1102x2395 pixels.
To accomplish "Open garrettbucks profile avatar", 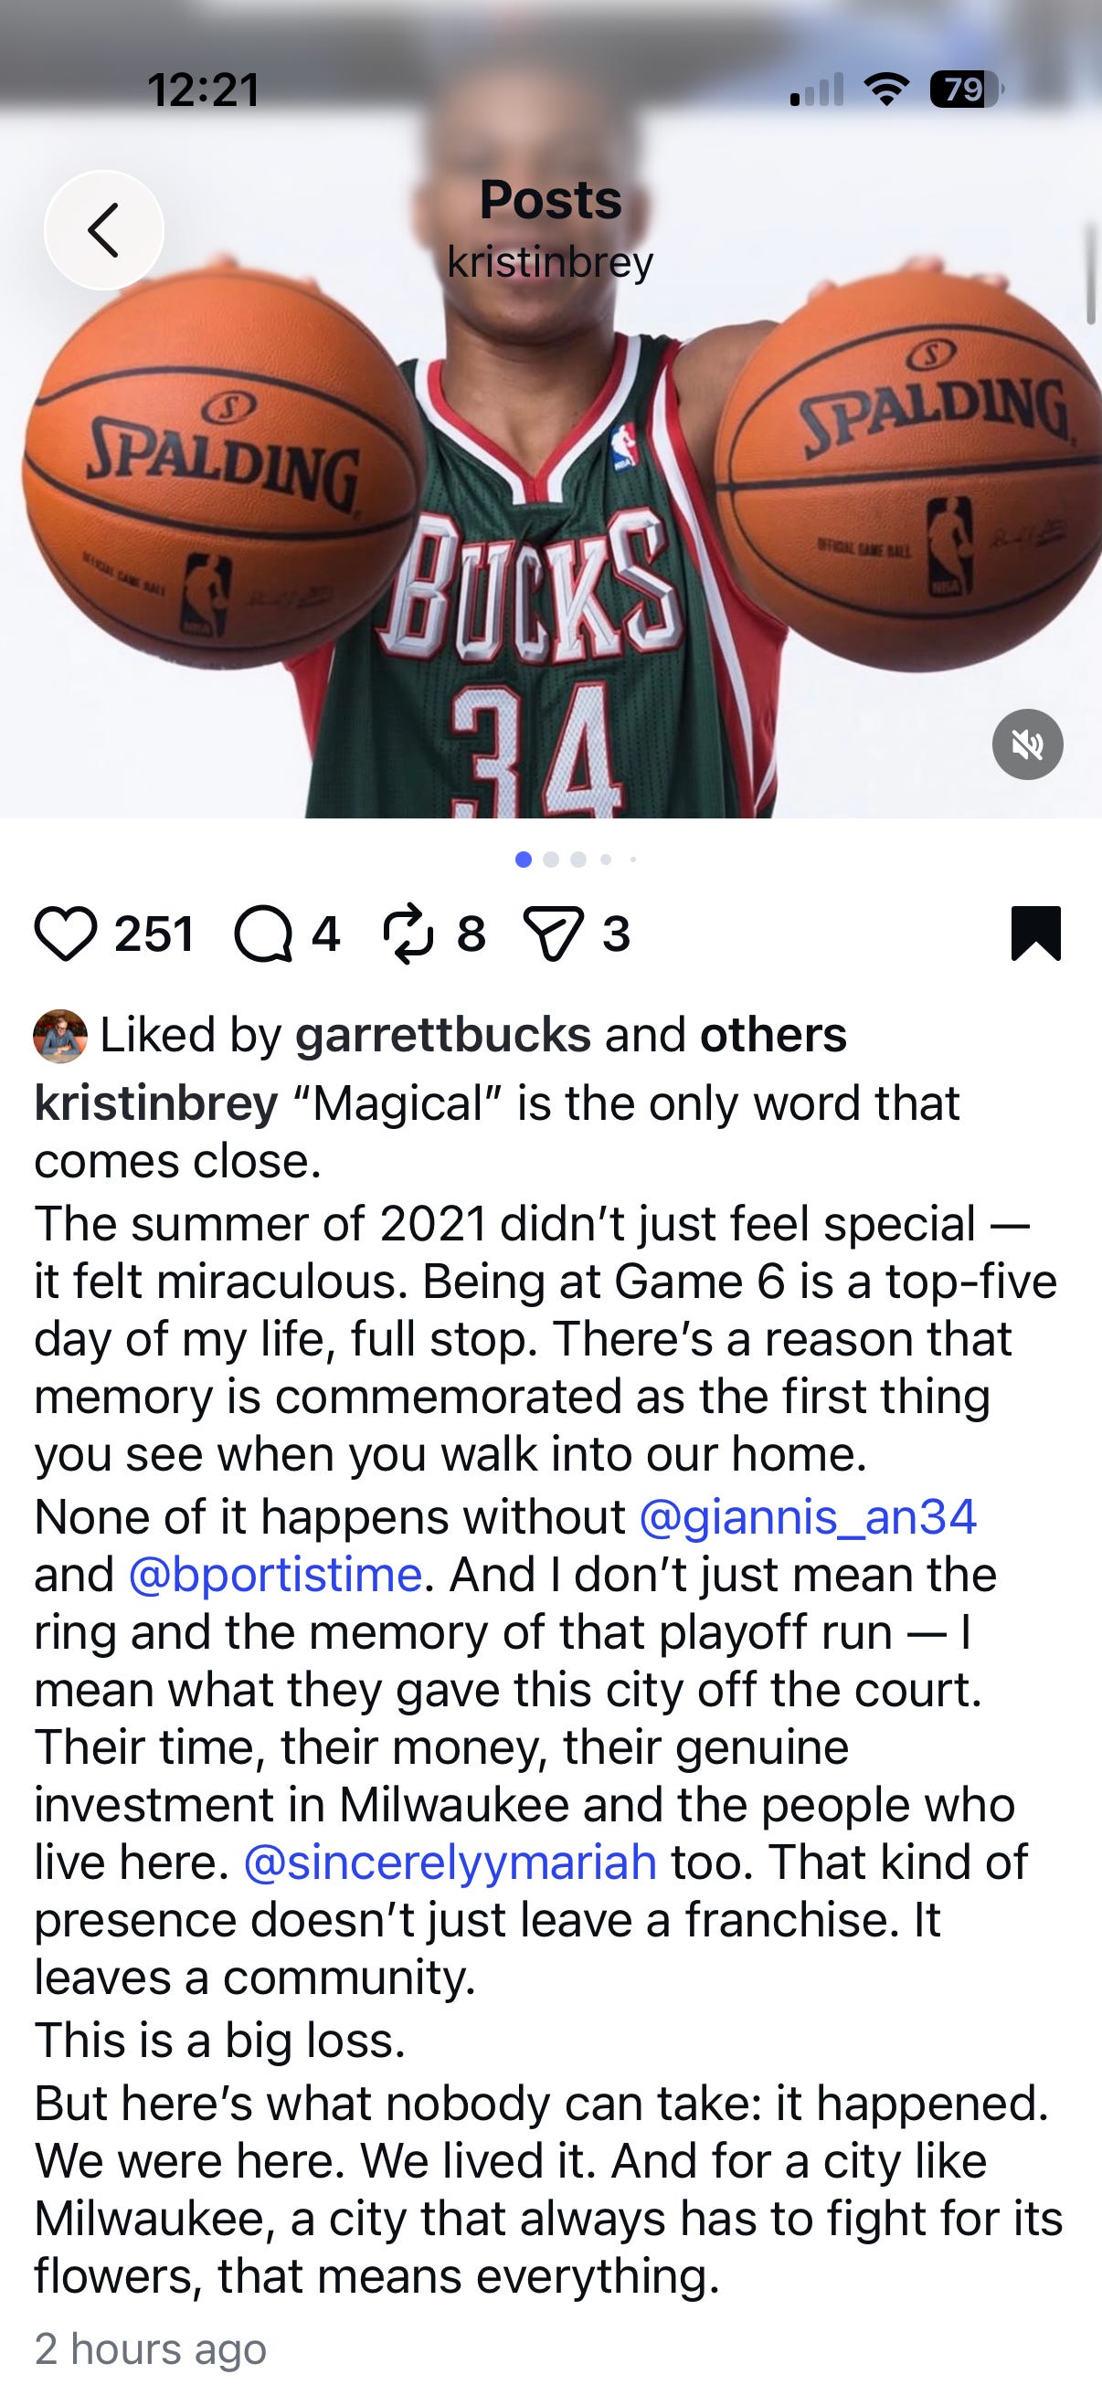I will (x=60, y=1036).
